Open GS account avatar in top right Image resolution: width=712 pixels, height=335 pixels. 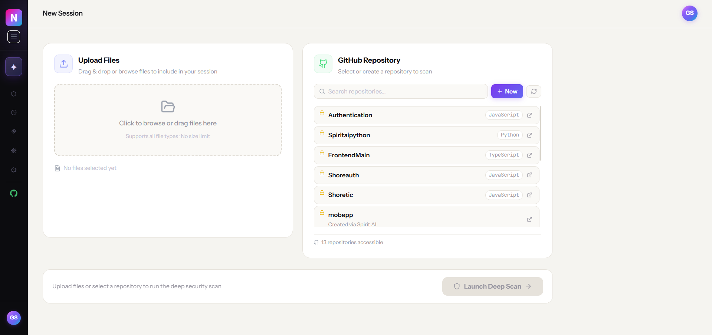pyautogui.click(x=689, y=13)
